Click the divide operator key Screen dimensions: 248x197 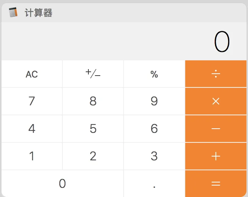coord(216,74)
